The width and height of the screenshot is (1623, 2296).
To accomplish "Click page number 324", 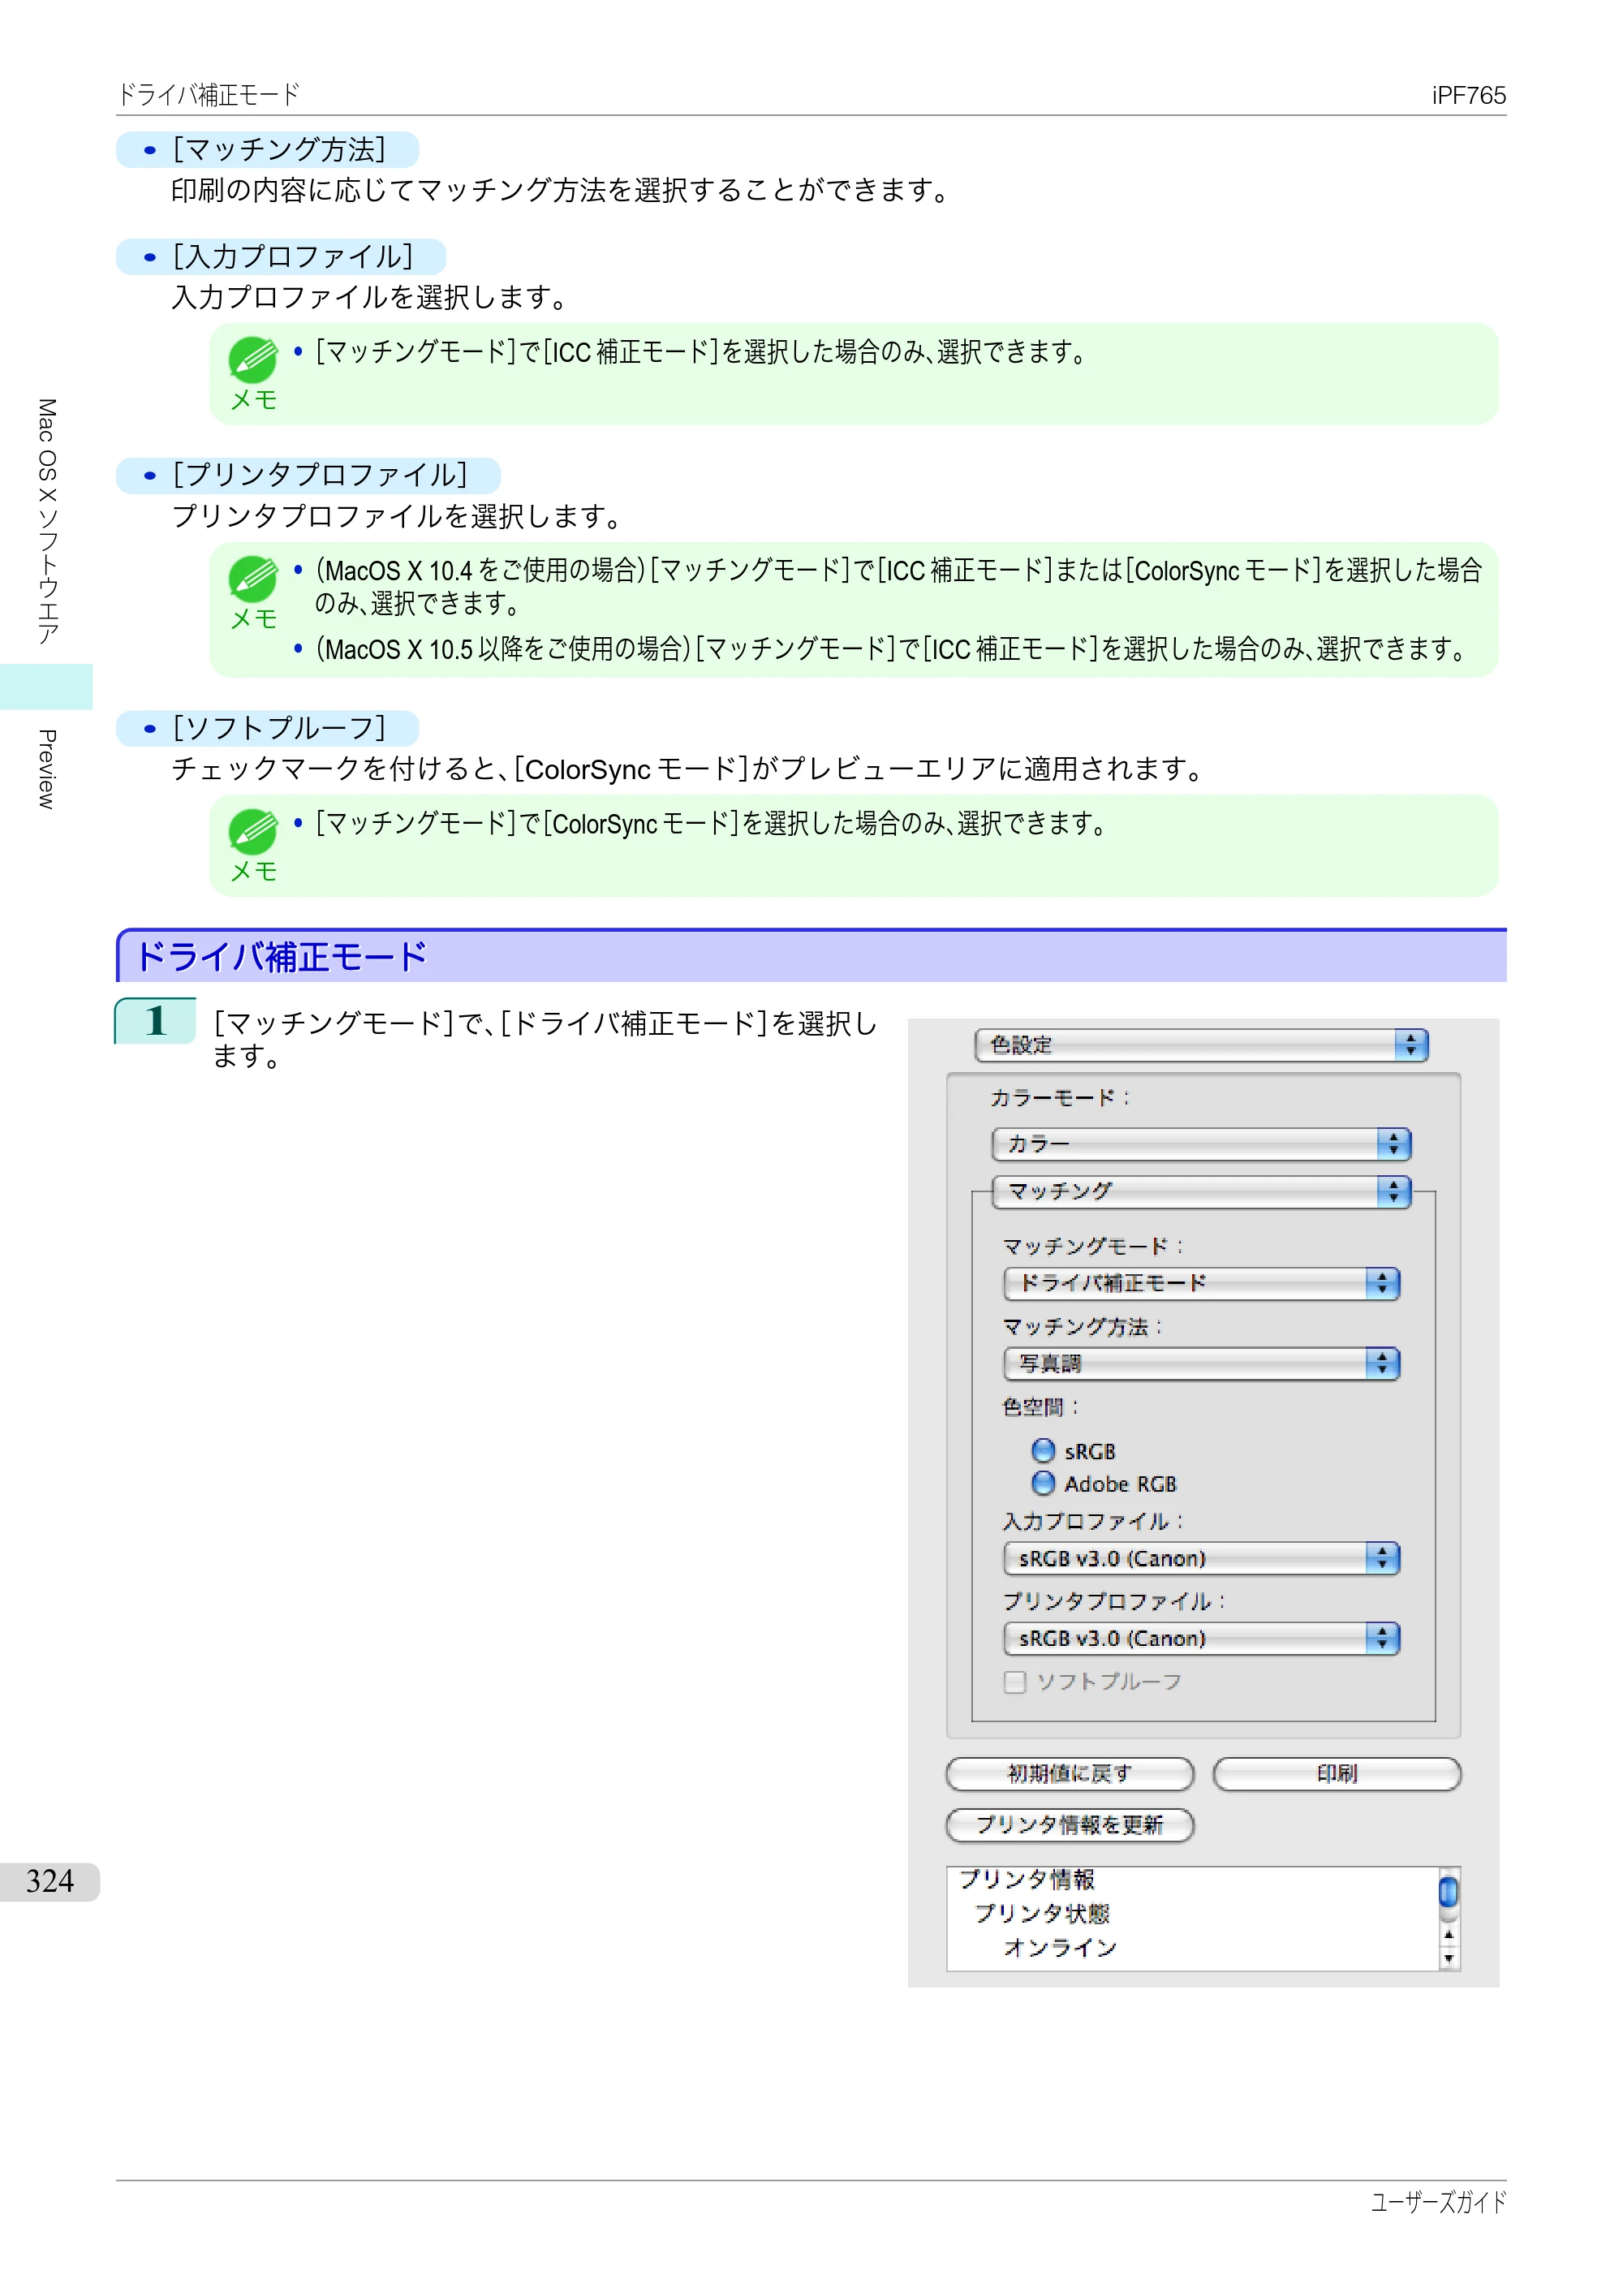I will (x=49, y=1882).
